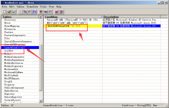Select the File table

pyautogui.click(x=7, y=38)
